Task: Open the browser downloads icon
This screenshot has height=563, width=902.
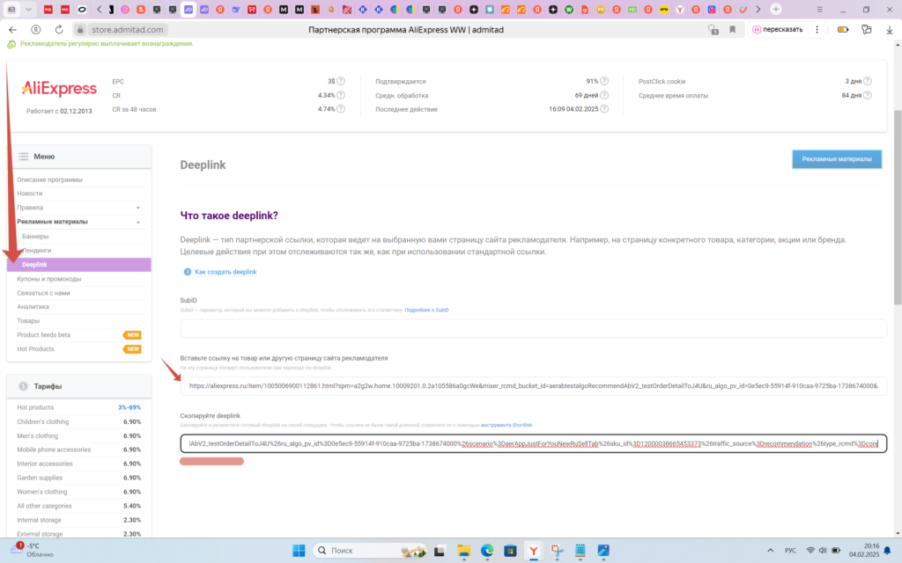Action: pyautogui.click(x=890, y=29)
